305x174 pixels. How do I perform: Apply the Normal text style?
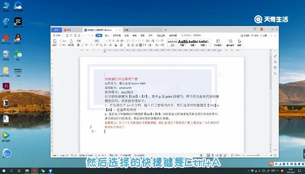(173, 43)
